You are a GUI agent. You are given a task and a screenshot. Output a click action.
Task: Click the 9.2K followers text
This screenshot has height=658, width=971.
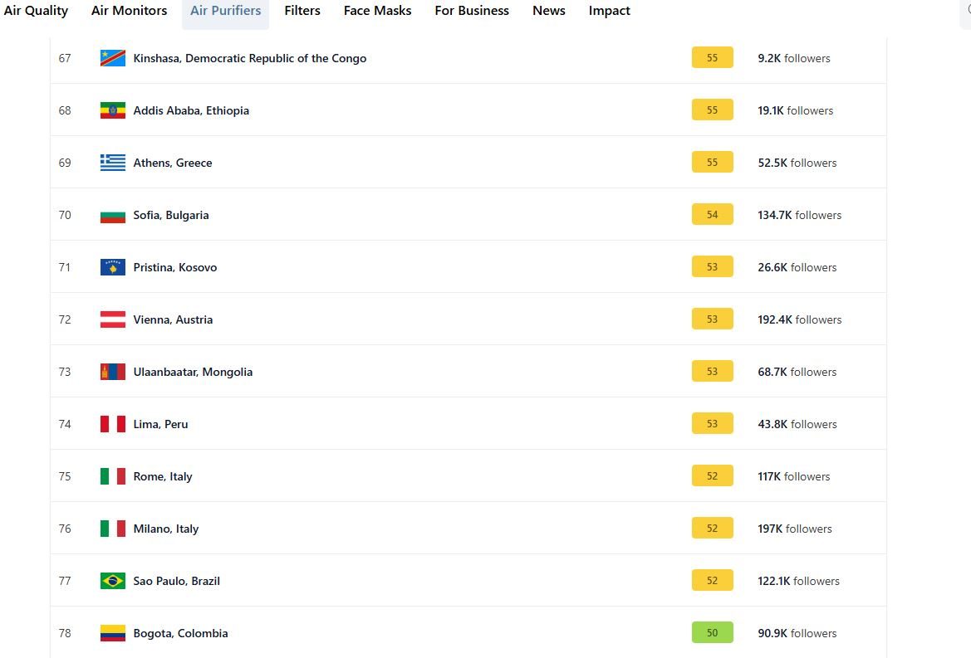[x=794, y=58]
